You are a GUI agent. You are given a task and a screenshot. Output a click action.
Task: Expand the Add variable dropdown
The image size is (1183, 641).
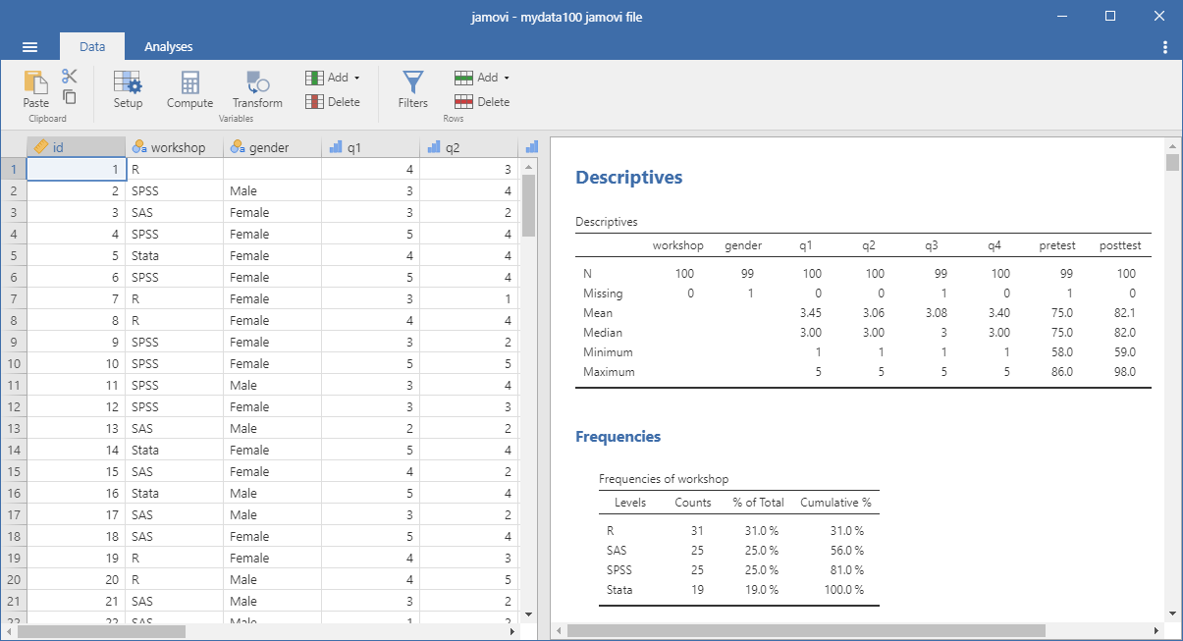click(x=334, y=78)
